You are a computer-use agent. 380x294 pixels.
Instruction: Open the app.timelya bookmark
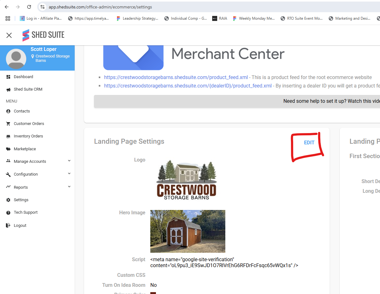pos(88,18)
